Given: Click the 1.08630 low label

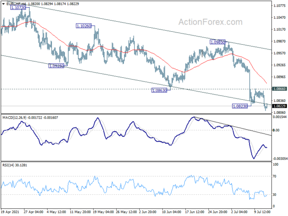Looking at the screenshot, I should [159, 90].
